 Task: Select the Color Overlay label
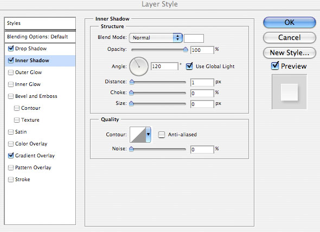pyautogui.click(x=31, y=144)
